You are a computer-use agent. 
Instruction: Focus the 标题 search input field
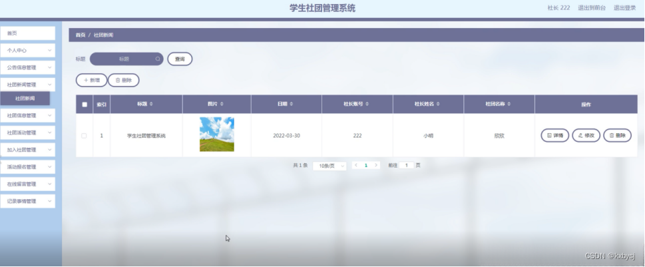pyautogui.click(x=126, y=59)
